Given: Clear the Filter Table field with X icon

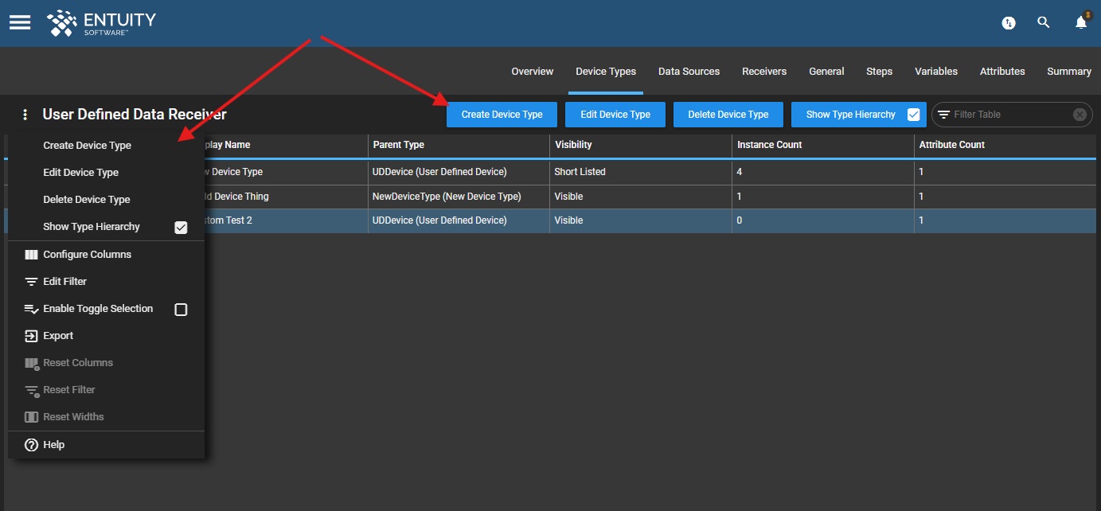Looking at the screenshot, I should [x=1080, y=115].
